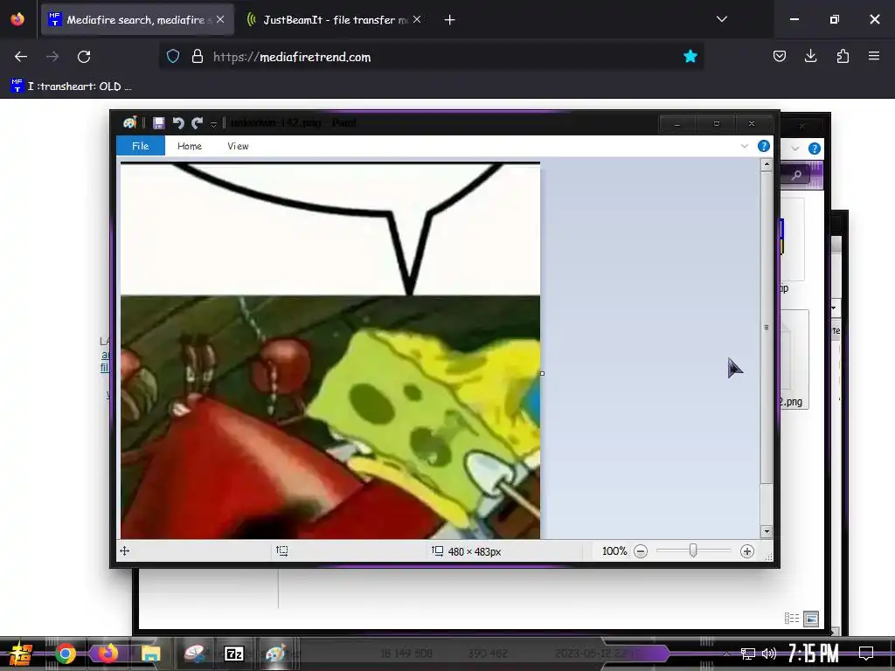Click the search button in the background window

796,175
